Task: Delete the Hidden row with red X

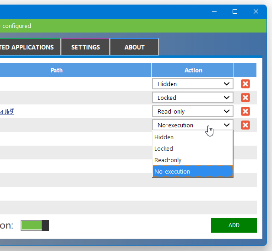Action: (x=245, y=84)
